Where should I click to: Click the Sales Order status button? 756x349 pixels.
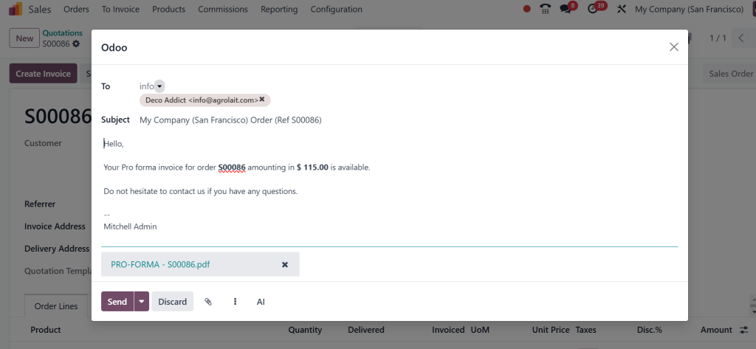click(x=730, y=73)
